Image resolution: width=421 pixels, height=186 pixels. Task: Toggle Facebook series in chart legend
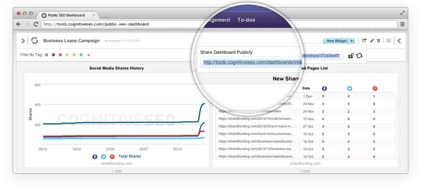95,157
